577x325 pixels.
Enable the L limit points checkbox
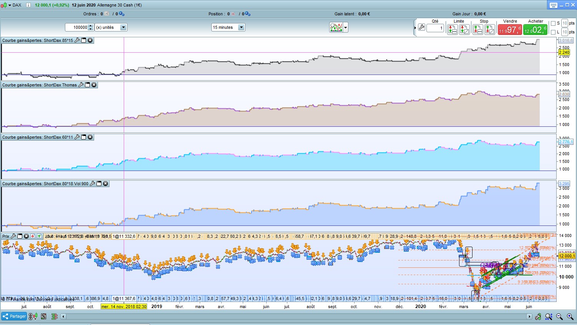coord(553,32)
